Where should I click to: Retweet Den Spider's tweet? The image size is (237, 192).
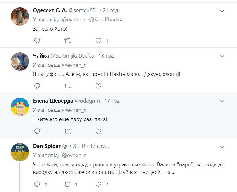point(68,184)
